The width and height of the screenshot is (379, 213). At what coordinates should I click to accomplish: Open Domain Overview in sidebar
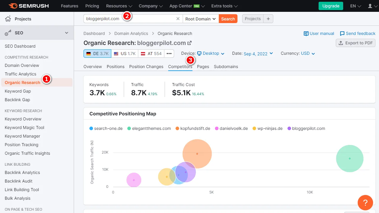[x=22, y=65]
